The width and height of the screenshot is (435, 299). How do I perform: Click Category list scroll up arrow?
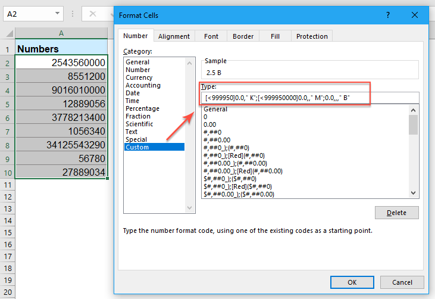pyautogui.click(x=189, y=63)
